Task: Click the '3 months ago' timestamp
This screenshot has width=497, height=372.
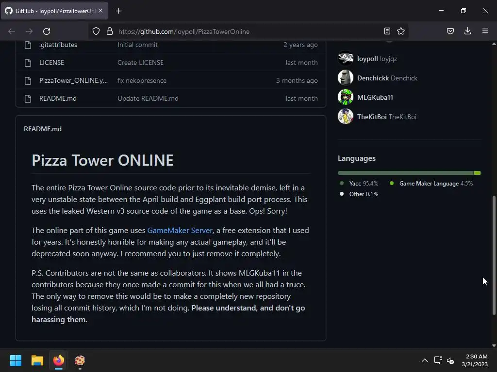Action: [x=297, y=81]
